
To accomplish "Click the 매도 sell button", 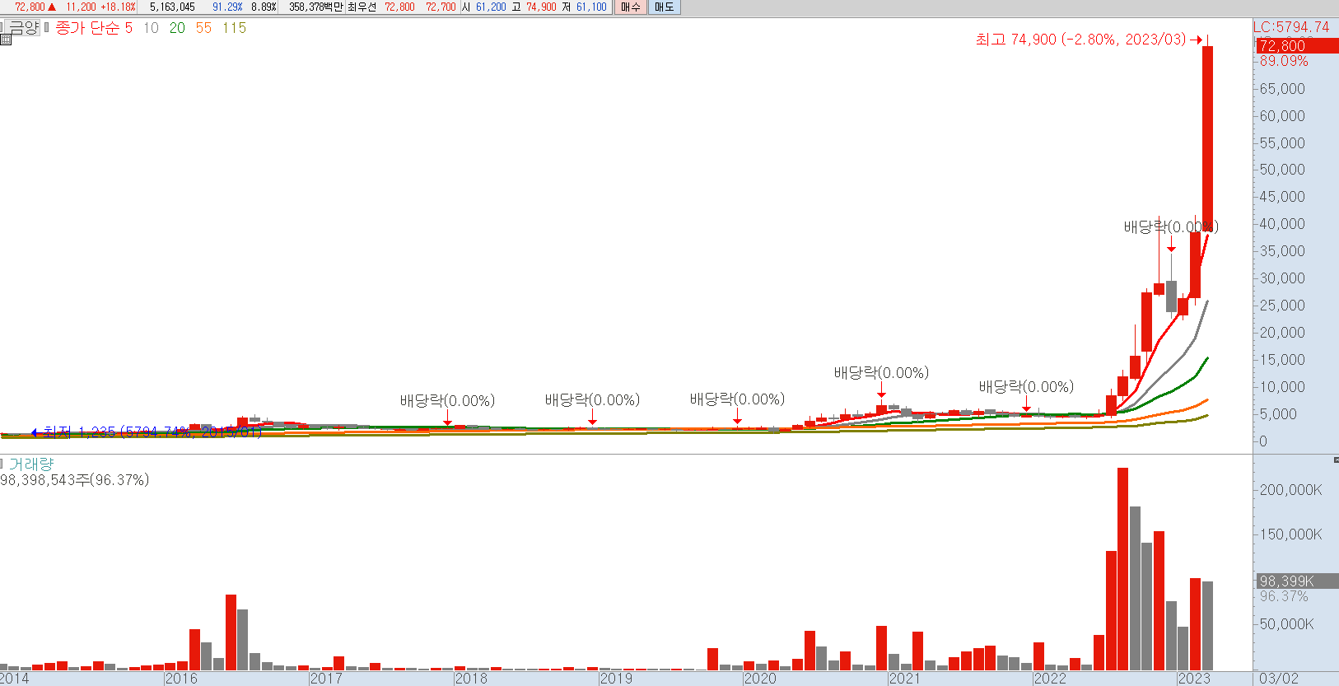I will [664, 7].
